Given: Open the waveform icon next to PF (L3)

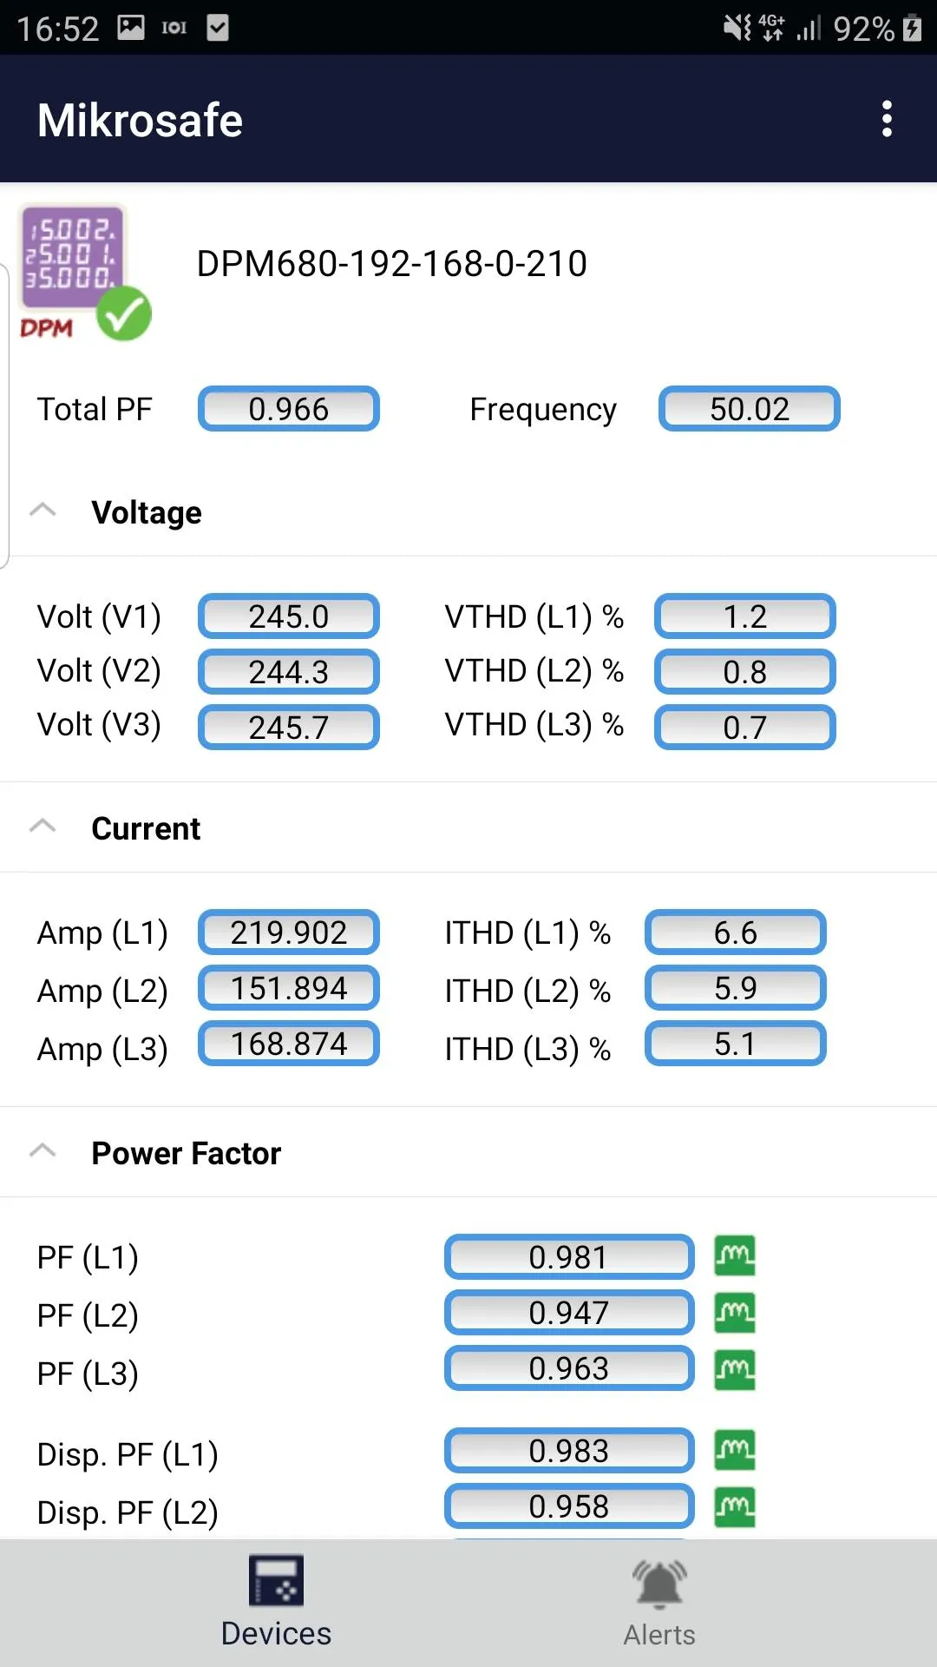Looking at the screenshot, I should click(x=735, y=1369).
